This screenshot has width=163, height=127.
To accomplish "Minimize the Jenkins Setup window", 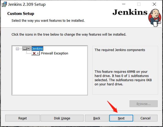I will click(x=124, y=4).
